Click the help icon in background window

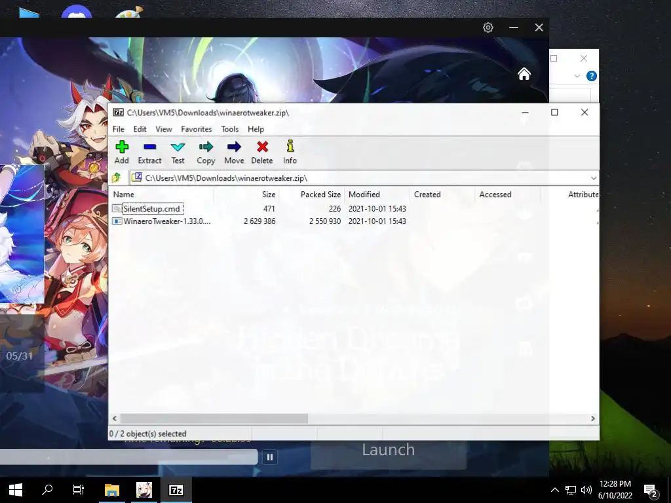pos(592,76)
